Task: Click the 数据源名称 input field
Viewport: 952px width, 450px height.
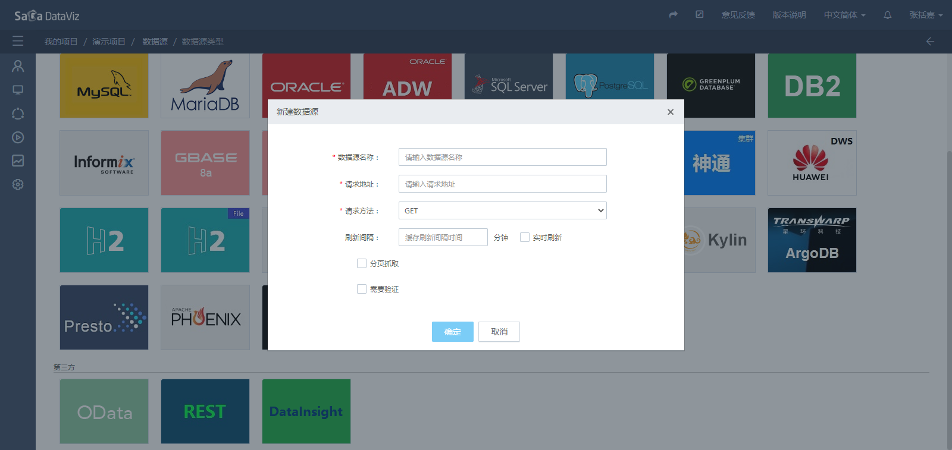Action: pyautogui.click(x=503, y=157)
